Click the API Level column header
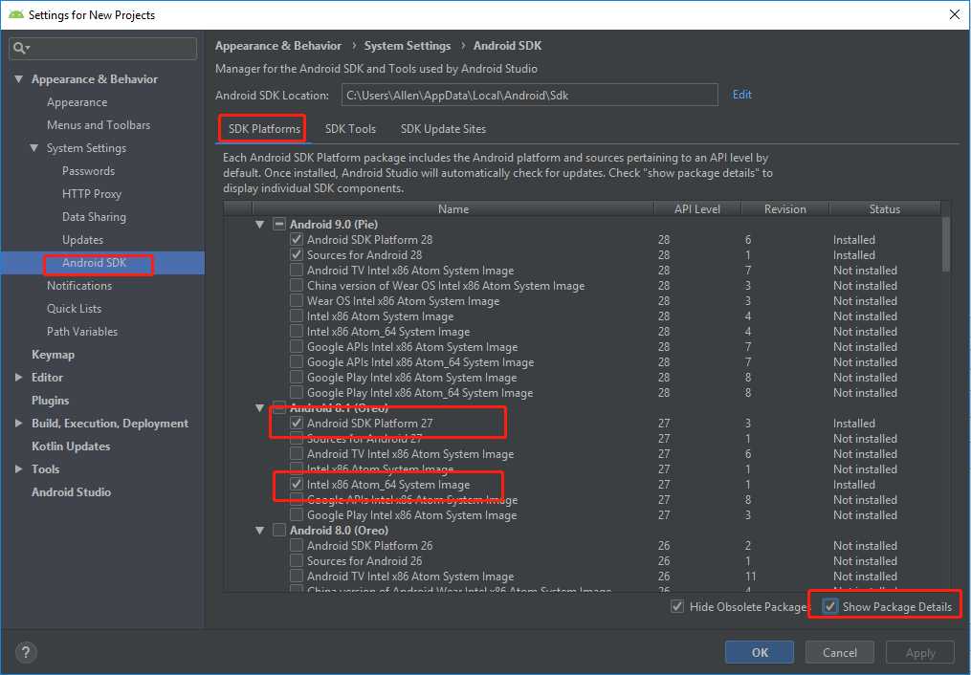This screenshot has height=675, width=971. point(697,209)
